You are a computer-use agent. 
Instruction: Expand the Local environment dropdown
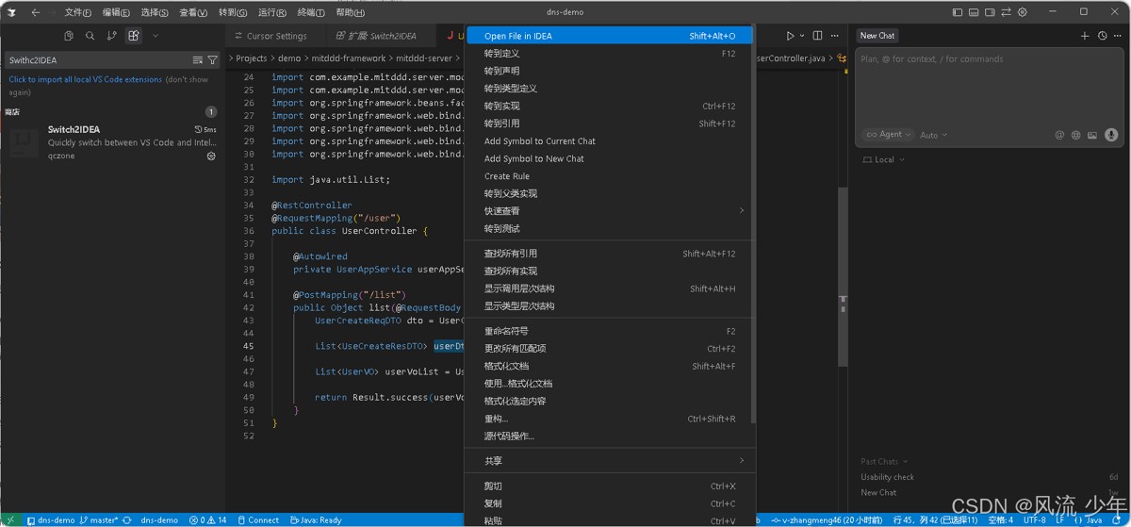(x=884, y=160)
